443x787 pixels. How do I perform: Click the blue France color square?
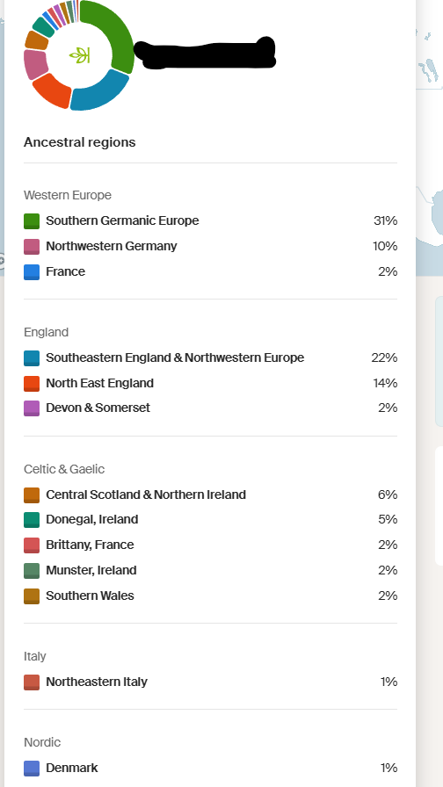point(32,272)
